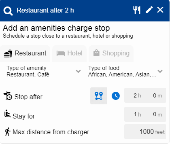Image resolution: width=174 pixels, height=146 pixels.
Task: Click the fork and knife restaurant icon
Action: [137, 10]
